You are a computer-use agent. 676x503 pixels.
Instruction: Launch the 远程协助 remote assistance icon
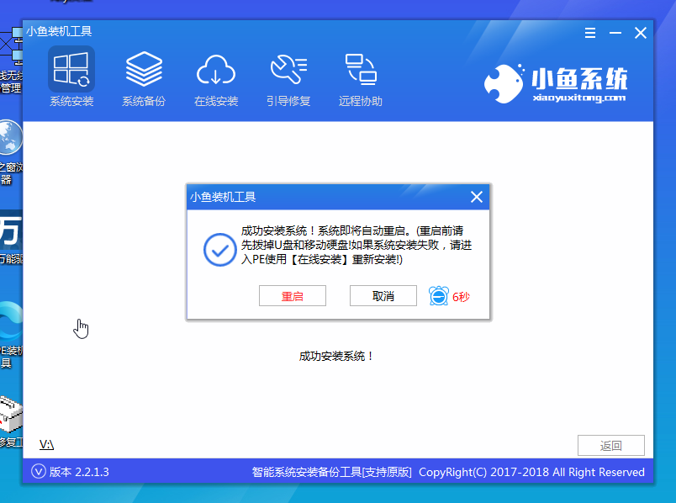pos(361,77)
